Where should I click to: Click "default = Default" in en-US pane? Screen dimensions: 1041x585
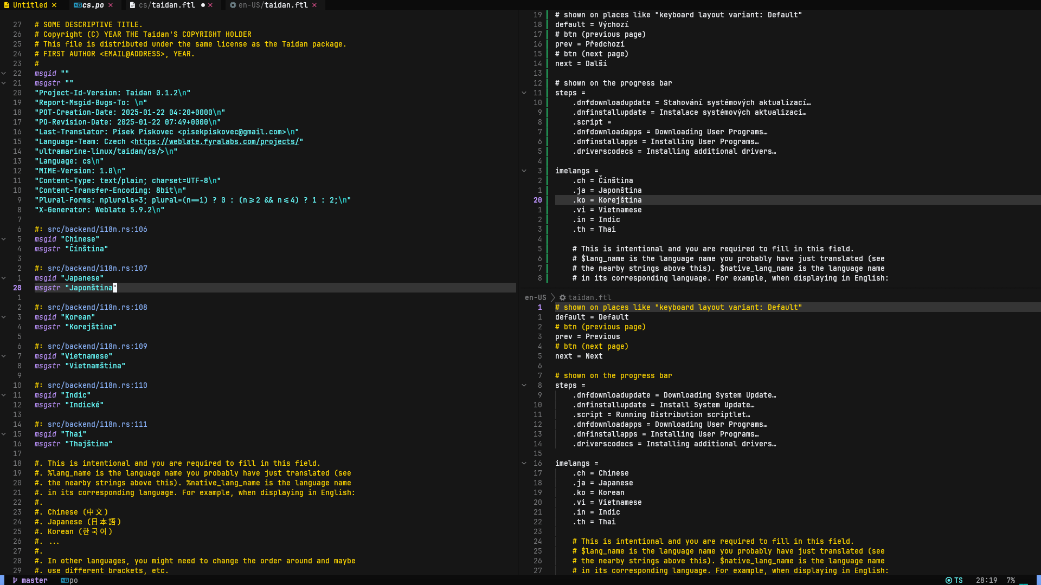592,317
